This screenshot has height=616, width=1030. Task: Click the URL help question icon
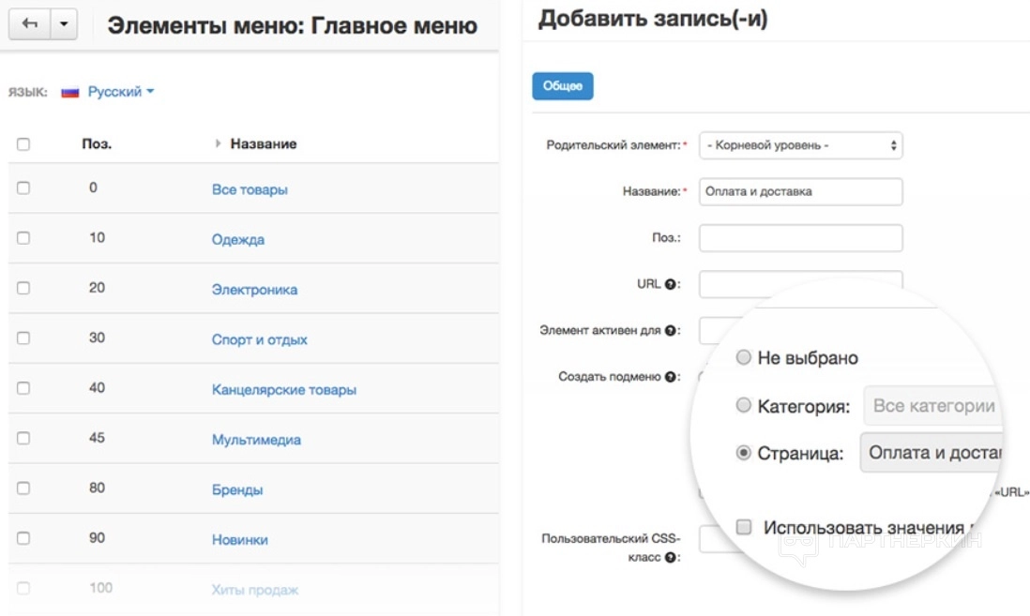click(x=671, y=284)
